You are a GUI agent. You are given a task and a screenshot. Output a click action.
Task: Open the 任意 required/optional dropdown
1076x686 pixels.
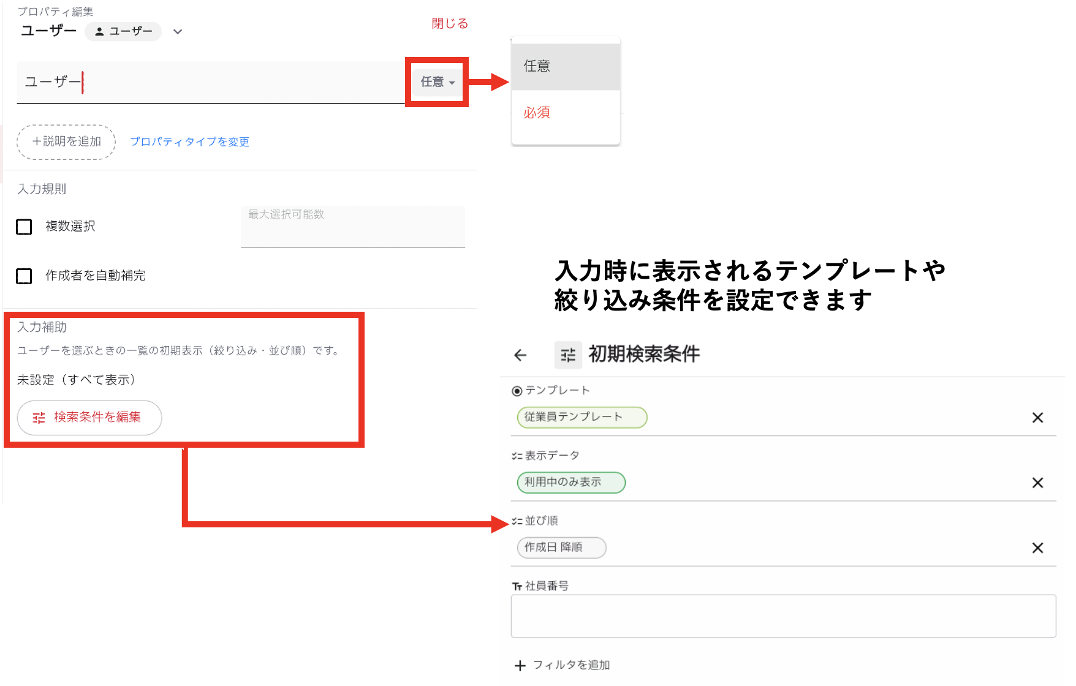(x=437, y=82)
